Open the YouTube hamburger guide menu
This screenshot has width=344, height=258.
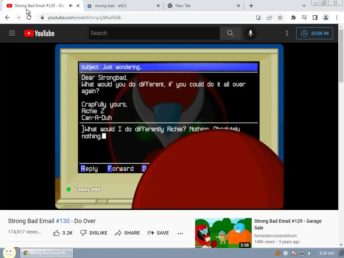point(12,33)
